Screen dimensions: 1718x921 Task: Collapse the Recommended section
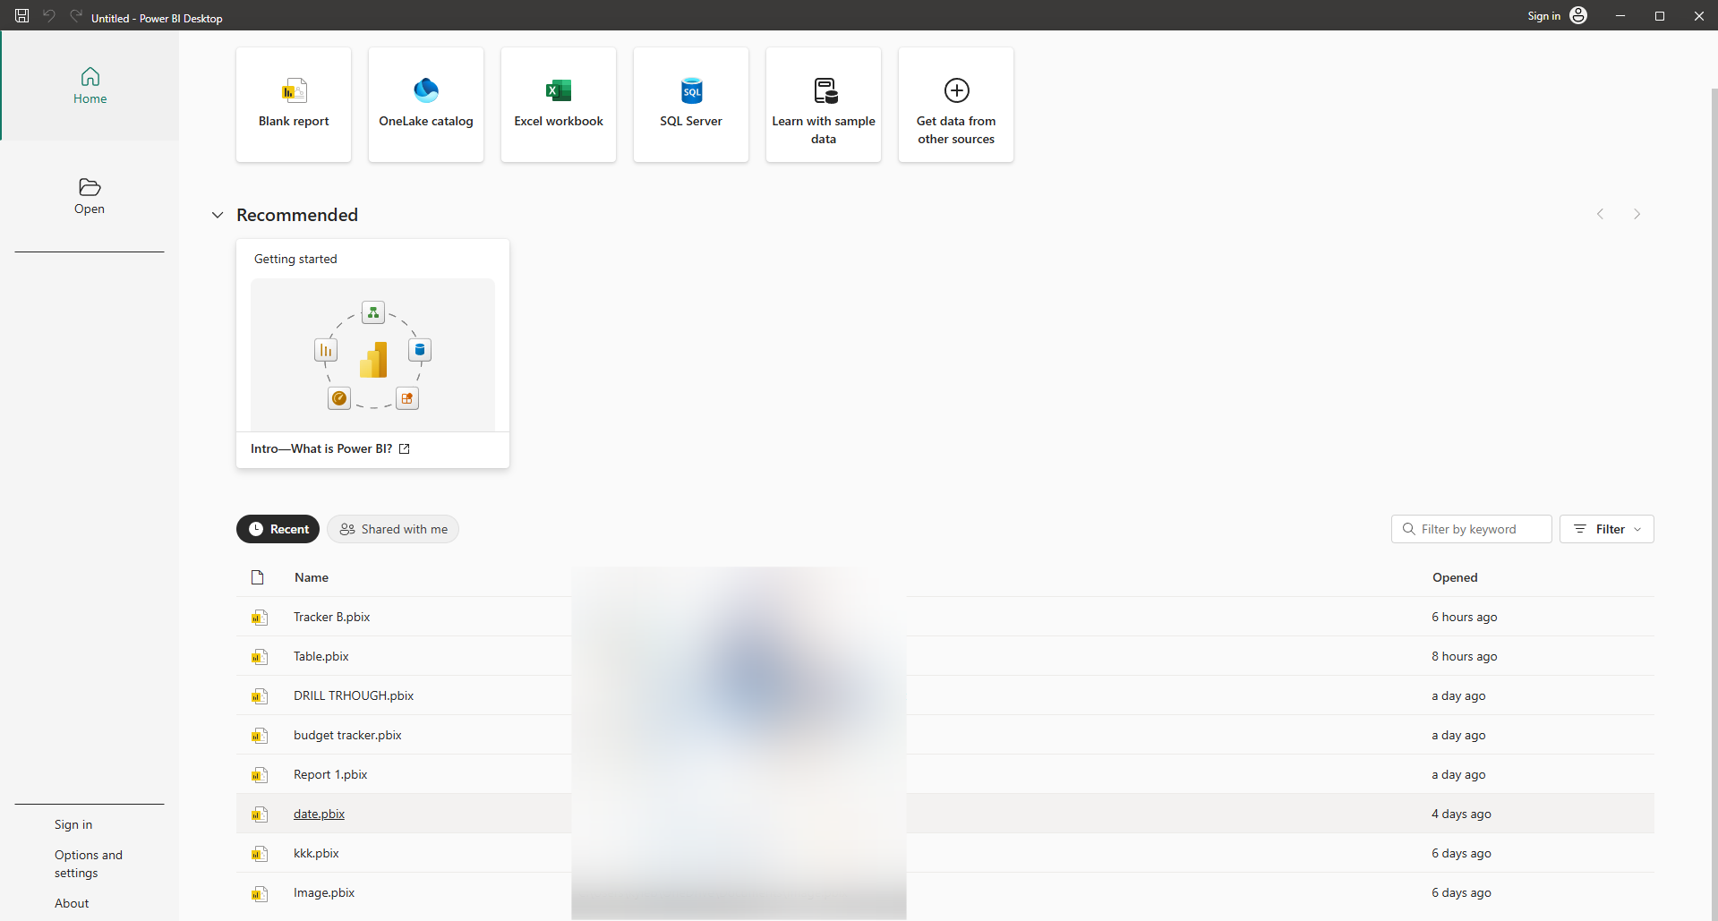tap(218, 215)
